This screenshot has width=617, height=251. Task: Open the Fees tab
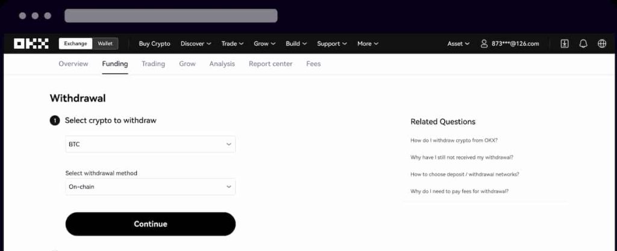pyautogui.click(x=313, y=64)
